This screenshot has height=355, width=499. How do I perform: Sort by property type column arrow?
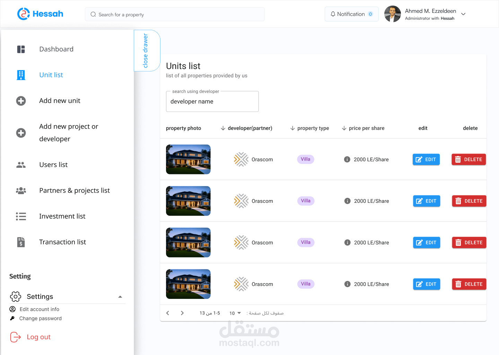[293, 128]
